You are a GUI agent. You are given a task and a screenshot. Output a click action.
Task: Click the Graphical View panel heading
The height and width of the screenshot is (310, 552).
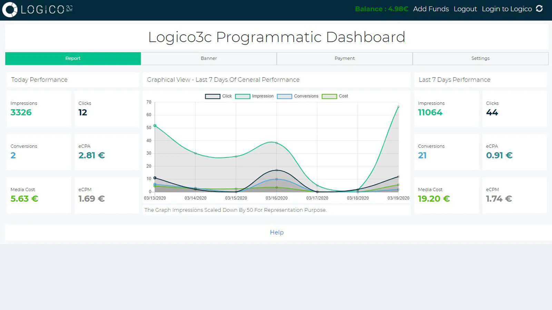(223, 80)
